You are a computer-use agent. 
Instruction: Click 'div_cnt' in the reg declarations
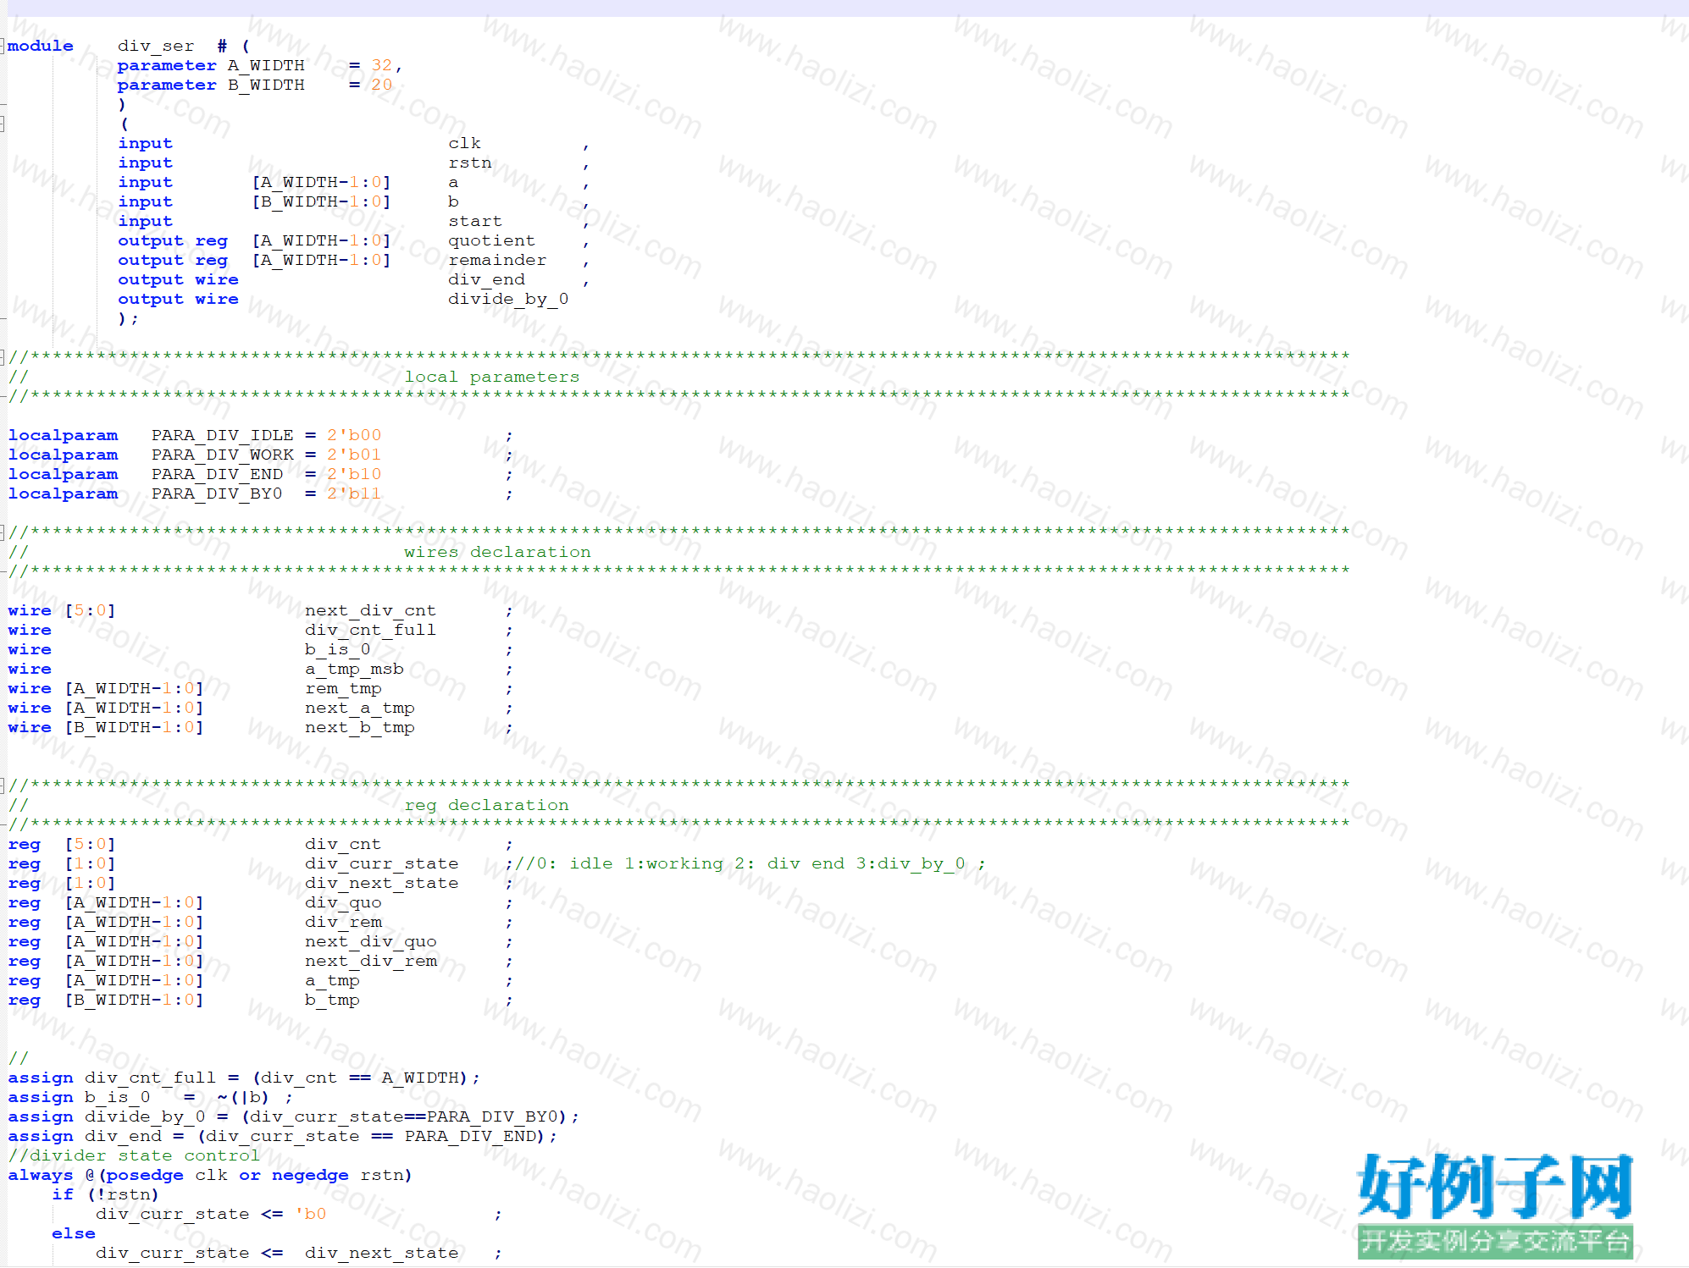click(x=343, y=844)
